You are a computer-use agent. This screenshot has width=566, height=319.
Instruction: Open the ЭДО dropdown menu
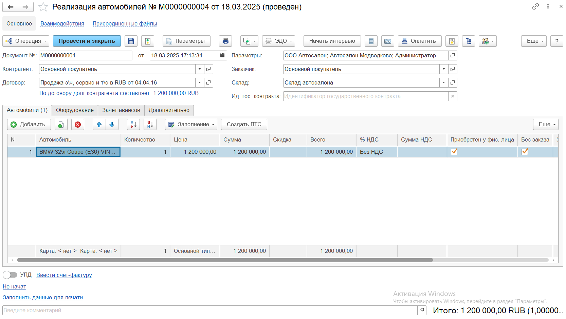click(278, 41)
